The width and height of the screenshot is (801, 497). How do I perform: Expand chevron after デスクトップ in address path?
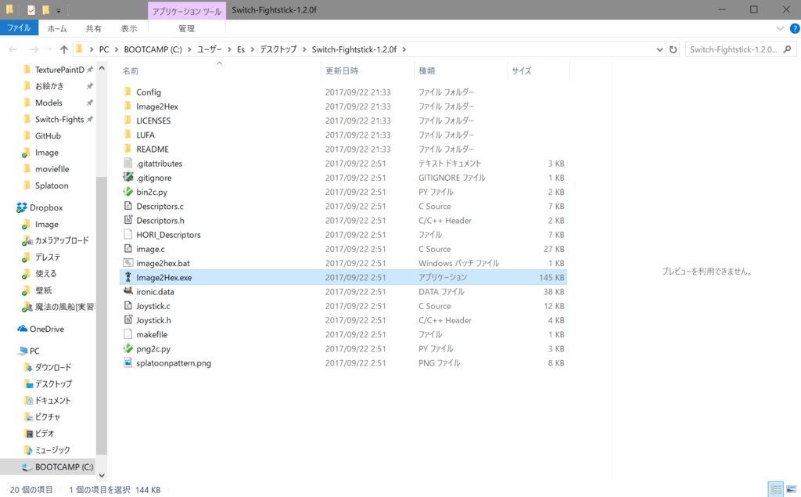point(304,49)
